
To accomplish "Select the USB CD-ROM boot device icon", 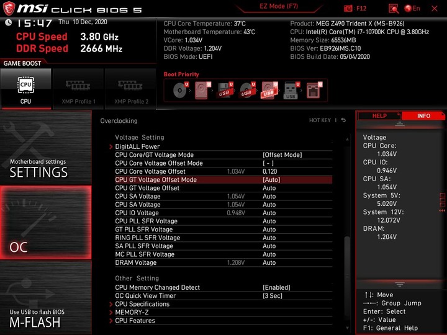I will pyautogui.click(x=248, y=91).
